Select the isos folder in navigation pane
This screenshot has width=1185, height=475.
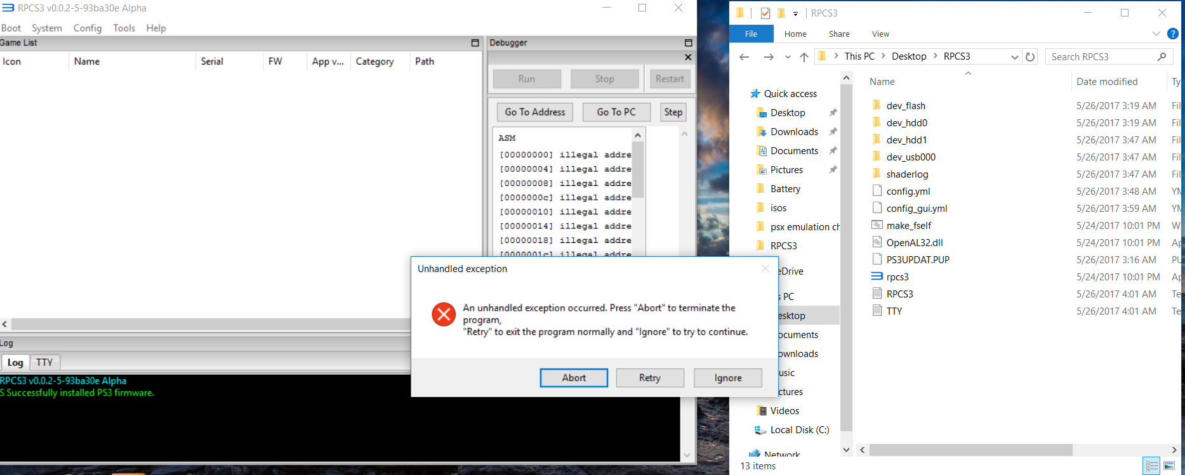[x=778, y=207]
